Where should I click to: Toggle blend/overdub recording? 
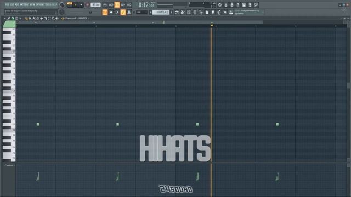(x=123, y=5)
